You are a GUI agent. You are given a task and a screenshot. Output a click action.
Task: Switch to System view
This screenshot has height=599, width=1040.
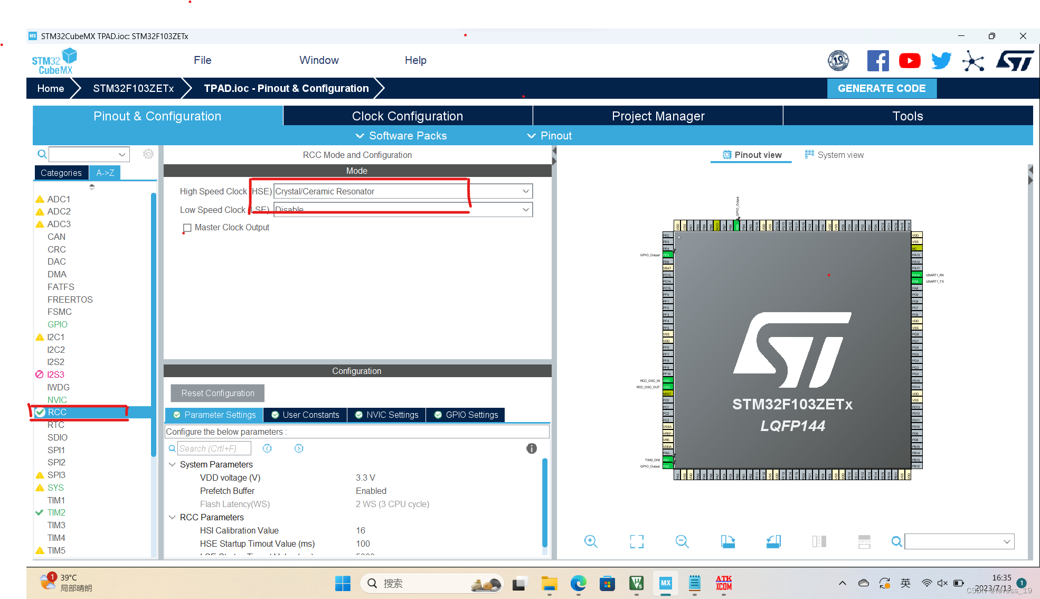click(834, 155)
